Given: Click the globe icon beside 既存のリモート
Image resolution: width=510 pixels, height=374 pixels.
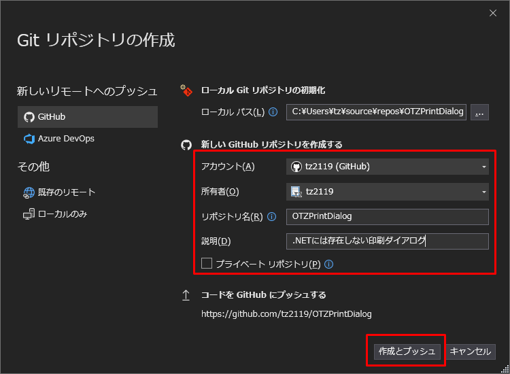Looking at the screenshot, I should (29, 192).
